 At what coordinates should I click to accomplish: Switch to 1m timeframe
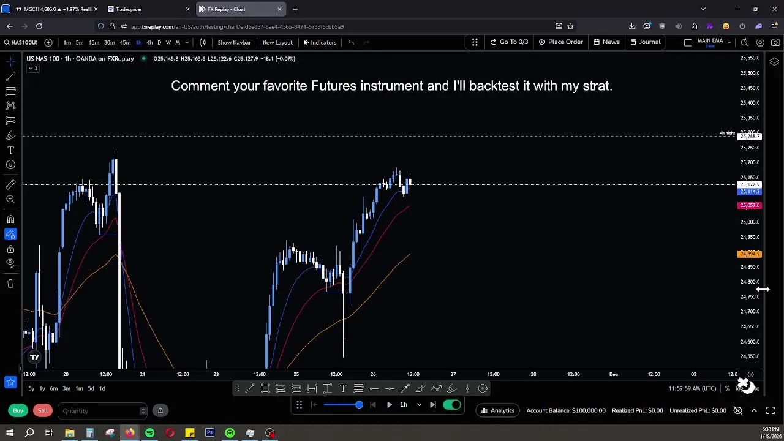pyautogui.click(x=67, y=42)
